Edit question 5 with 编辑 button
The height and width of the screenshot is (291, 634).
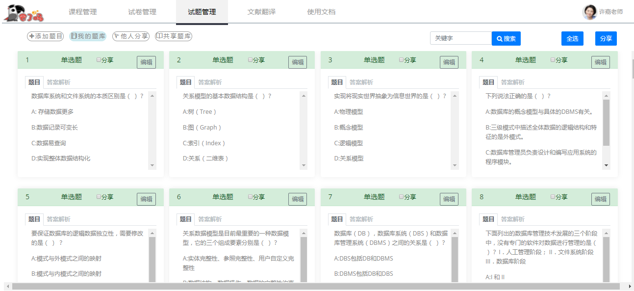pyautogui.click(x=146, y=199)
